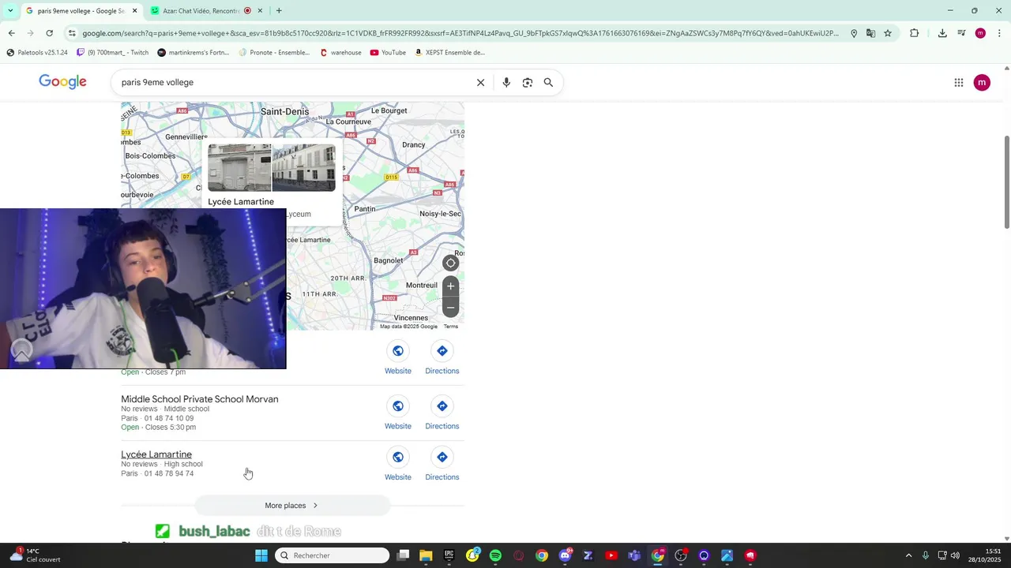The height and width of the screenshot is (568, 1011).
Task: Open Website for Lycée Lamartine
Action: point(398,465)
